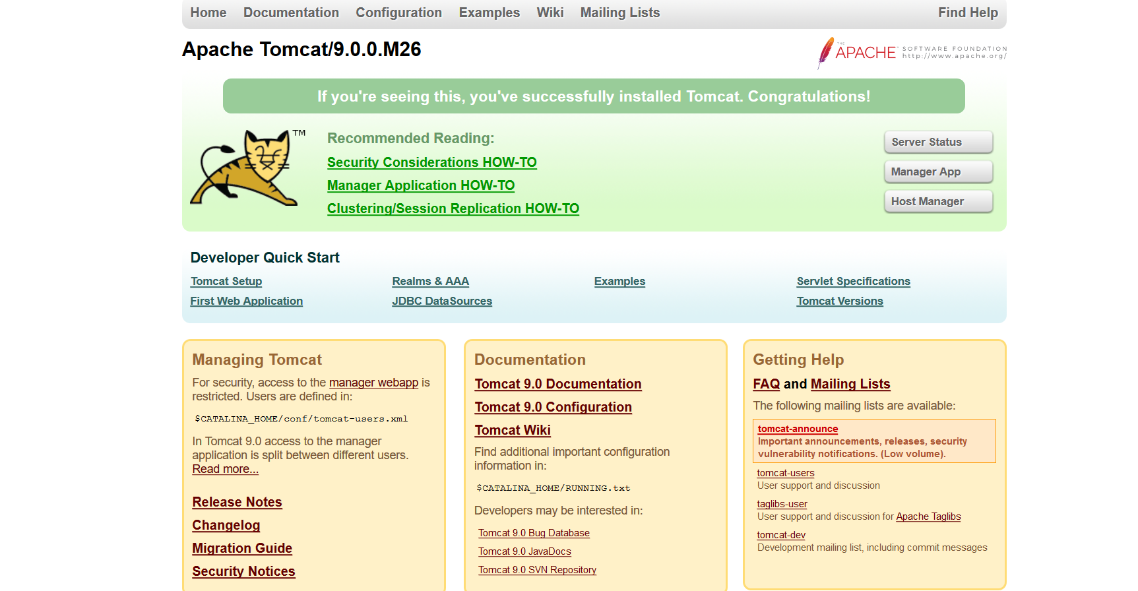This screenshot has width=1138, height=591.
Task: Open Tomcat 9.0 JavaDocs link
Action: pyautogui.click(x=524, y=551)
